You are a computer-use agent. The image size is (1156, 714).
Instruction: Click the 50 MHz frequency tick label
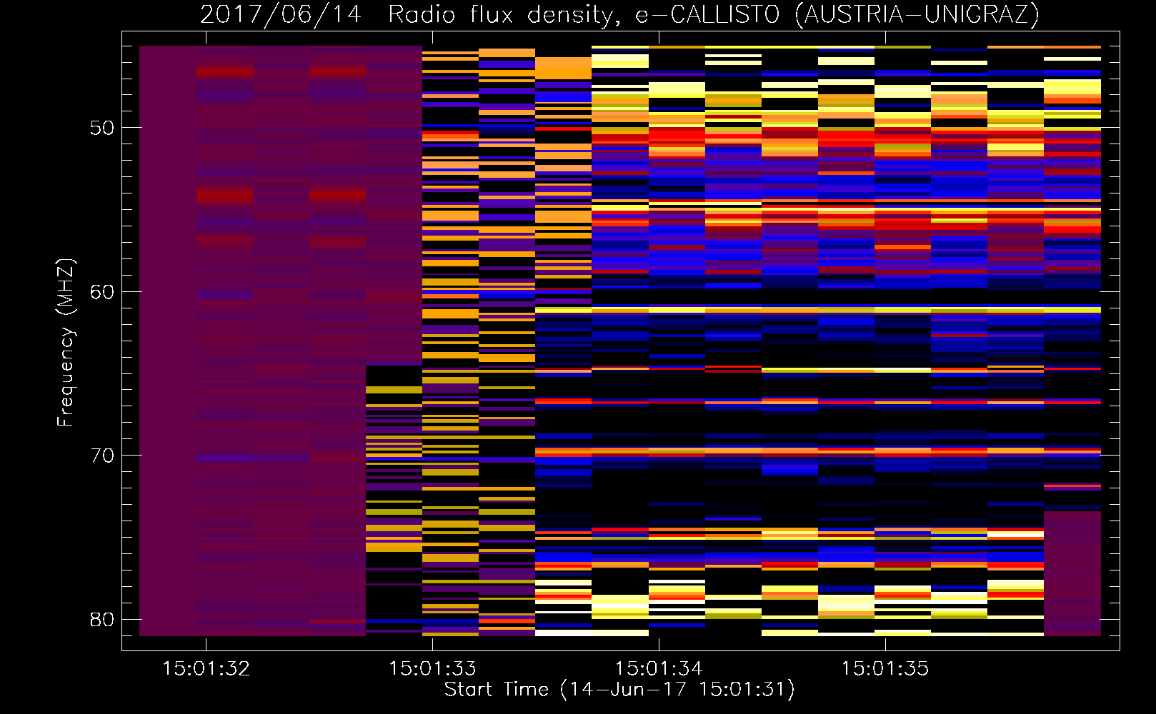(x=102, y=128)
